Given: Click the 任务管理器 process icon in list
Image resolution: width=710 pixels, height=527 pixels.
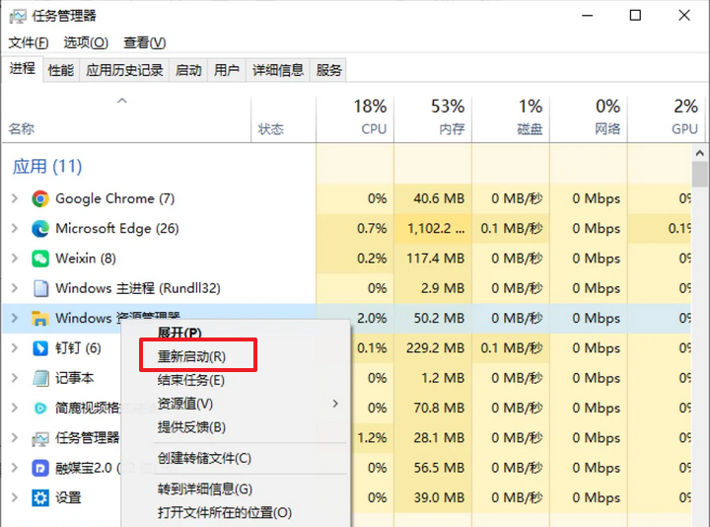Looking at the screenshot, I should coord(40,438).
